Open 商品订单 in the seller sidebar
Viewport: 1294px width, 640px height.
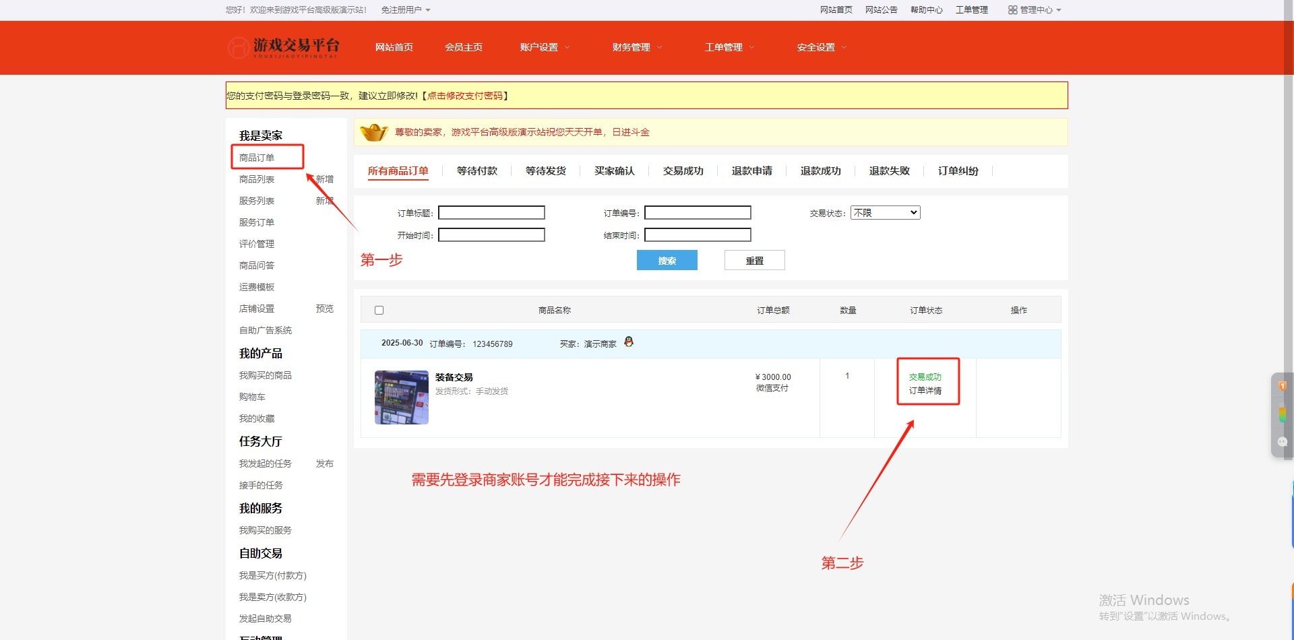[x=257, y=158]
